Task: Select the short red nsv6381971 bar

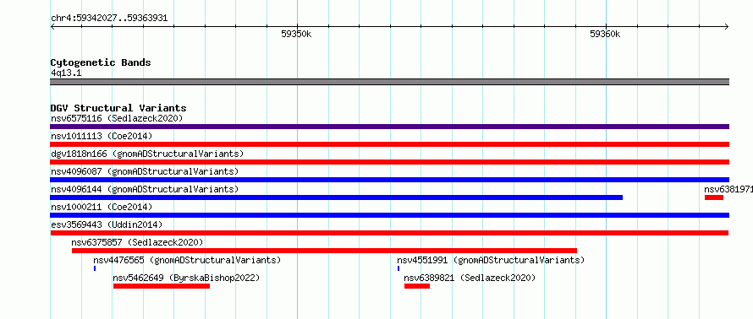Action: 713,197
